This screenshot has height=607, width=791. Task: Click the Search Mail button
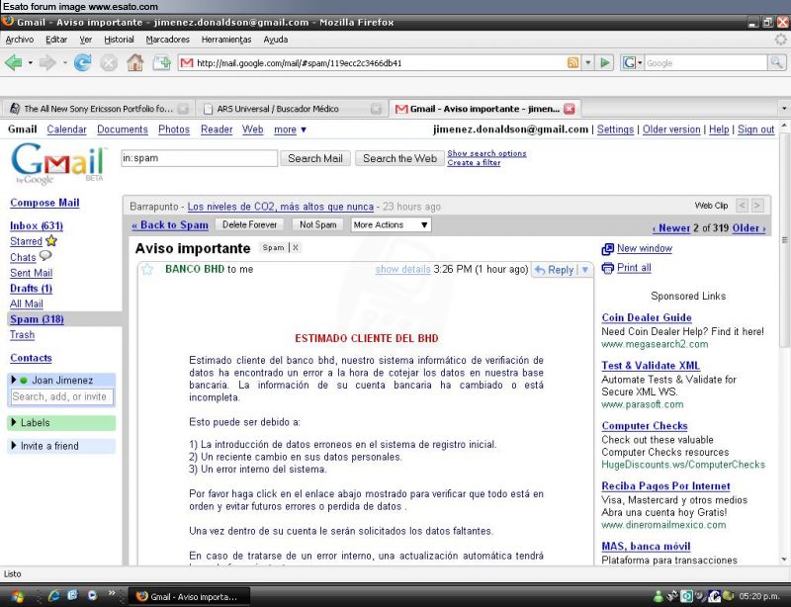315,158
